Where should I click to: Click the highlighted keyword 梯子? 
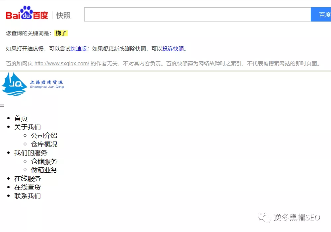(61, 33)
